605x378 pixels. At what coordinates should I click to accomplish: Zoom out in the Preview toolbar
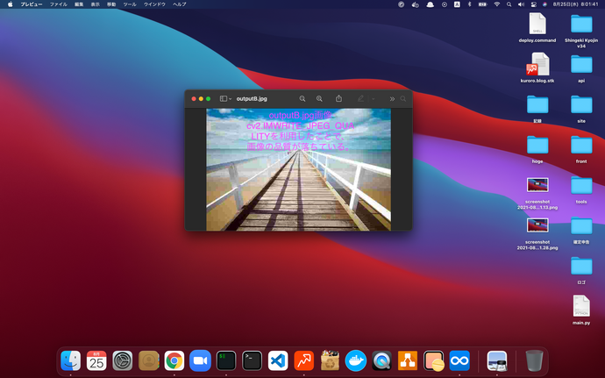302,99
